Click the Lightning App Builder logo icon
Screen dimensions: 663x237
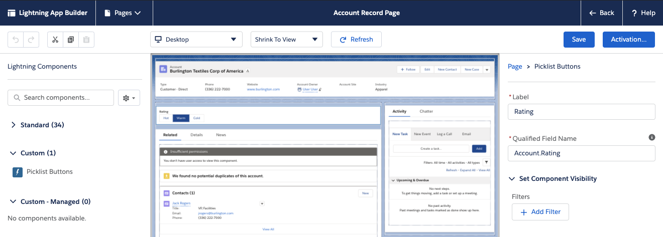click(x=12, y=13)
